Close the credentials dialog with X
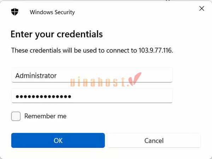The image size is (212, 159). 202,8
